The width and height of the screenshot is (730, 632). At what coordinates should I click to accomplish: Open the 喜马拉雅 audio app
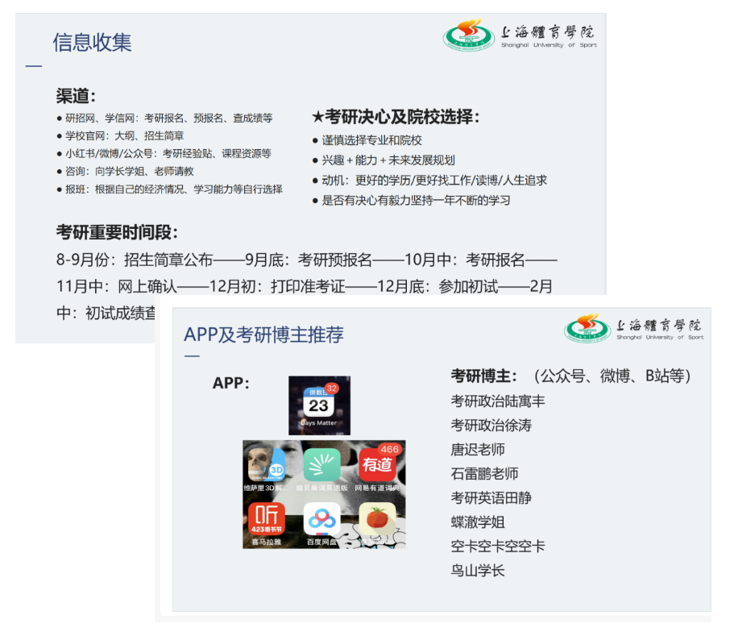[266, 519]
